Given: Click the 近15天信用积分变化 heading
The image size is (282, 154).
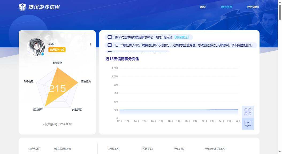Looking at the screenshot, I should (122, 59).
